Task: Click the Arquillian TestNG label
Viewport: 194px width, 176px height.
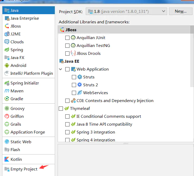Action: (x=93, y=46)
